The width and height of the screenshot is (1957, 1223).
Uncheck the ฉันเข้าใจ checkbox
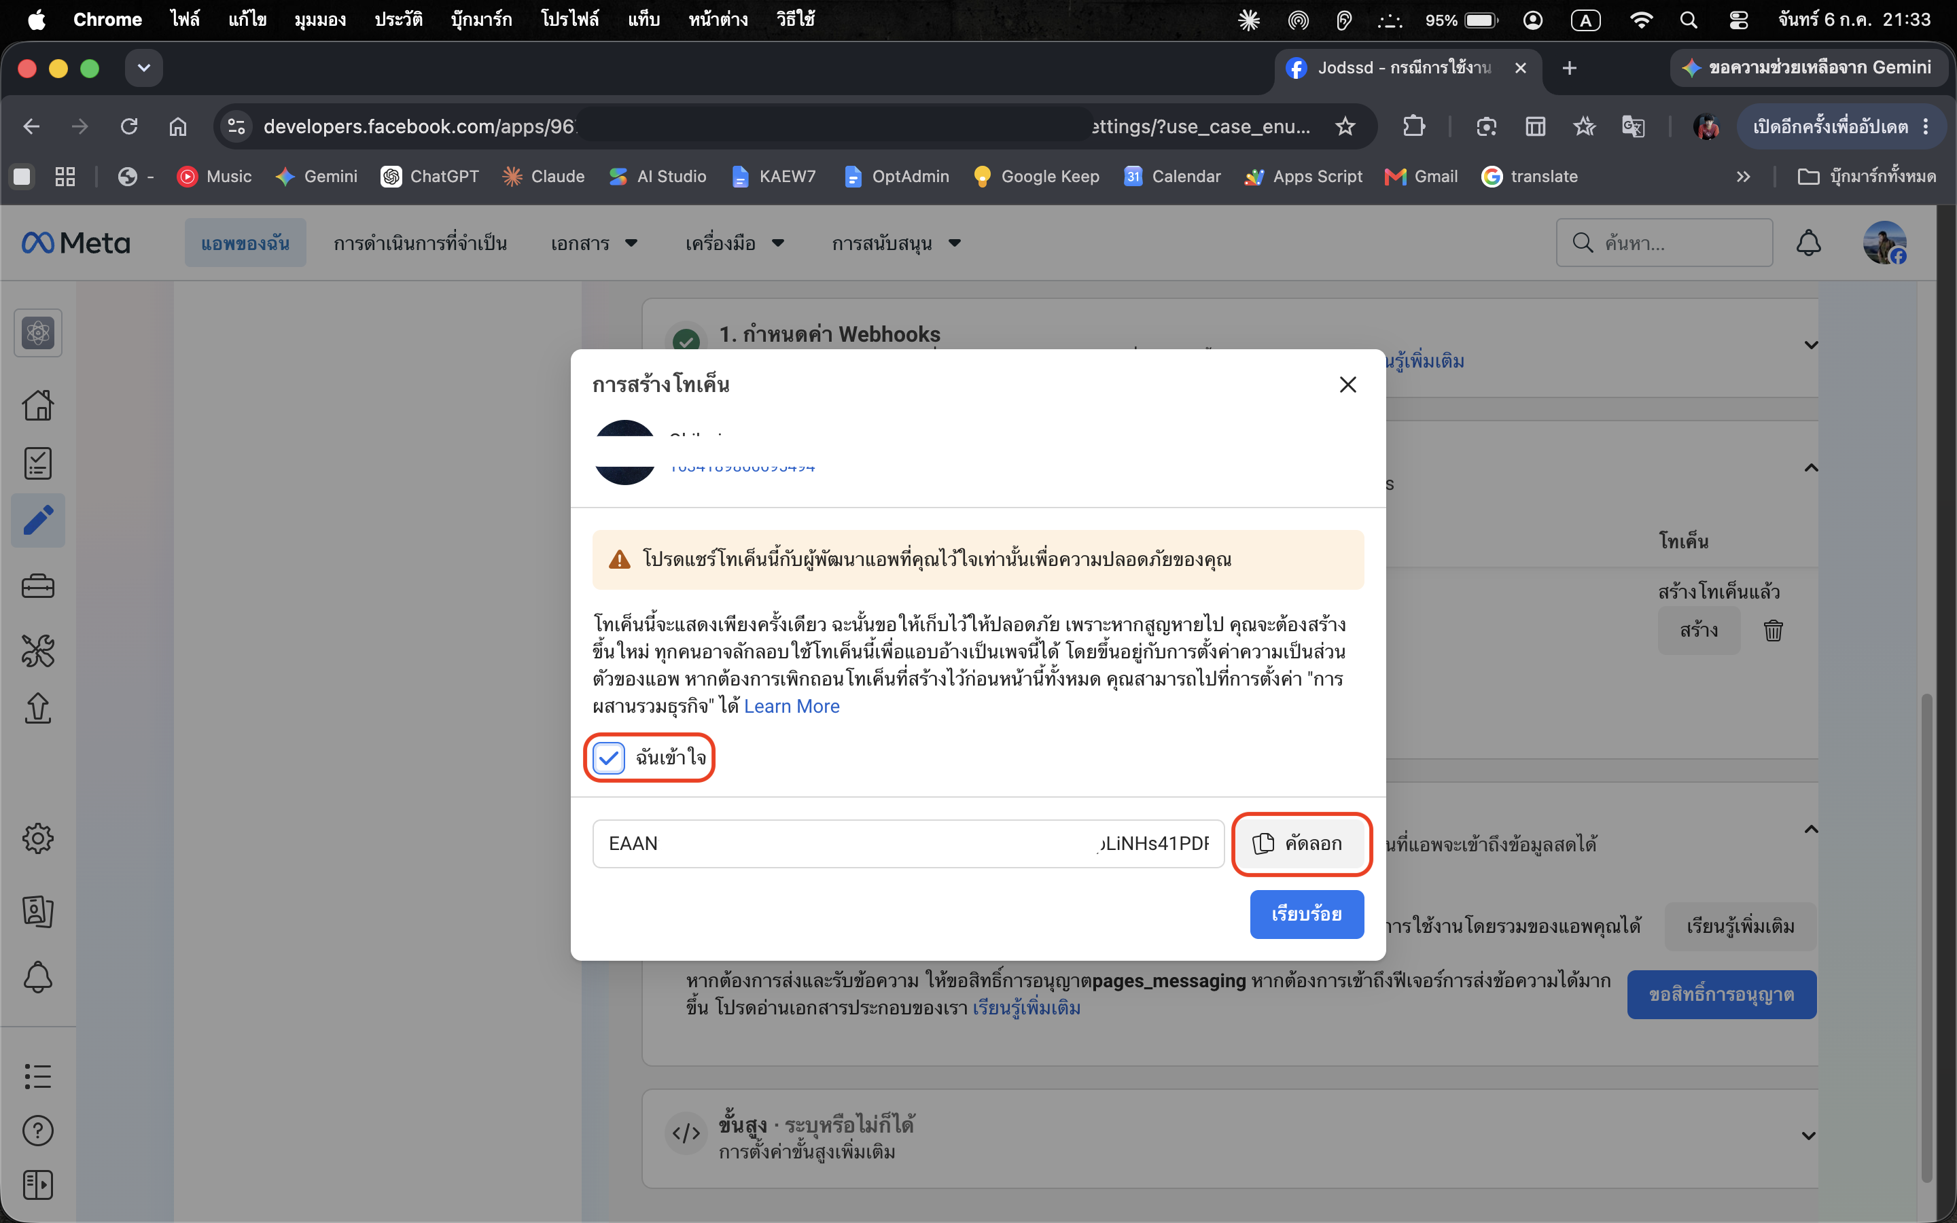tap(608, 758)
